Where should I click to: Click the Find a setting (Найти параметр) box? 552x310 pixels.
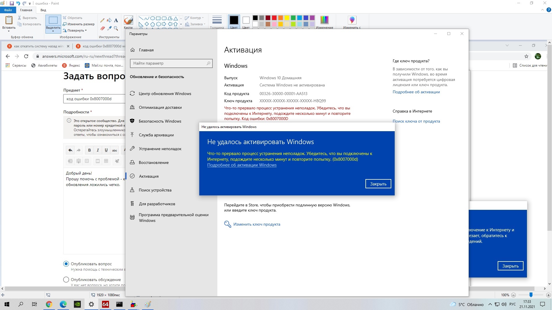tap(171, 63)
